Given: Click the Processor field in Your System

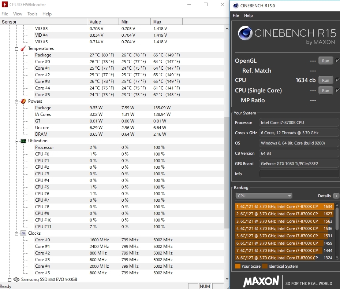Looking at the screenshot, I should tap(299, 122).
